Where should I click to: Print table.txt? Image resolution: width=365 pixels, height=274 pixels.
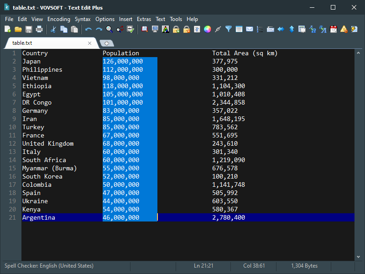point(39,29)
